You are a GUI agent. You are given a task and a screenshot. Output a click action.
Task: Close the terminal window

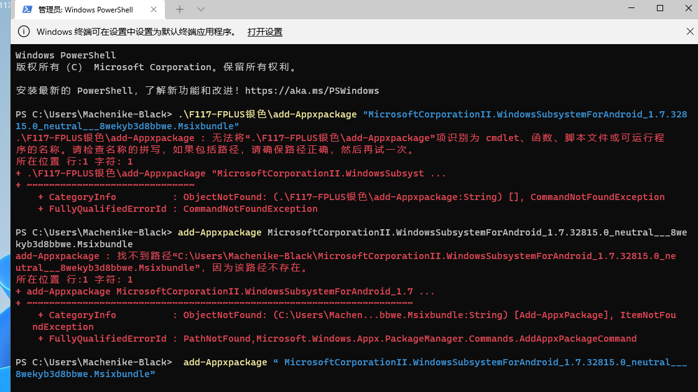click(x=688, y=9)
